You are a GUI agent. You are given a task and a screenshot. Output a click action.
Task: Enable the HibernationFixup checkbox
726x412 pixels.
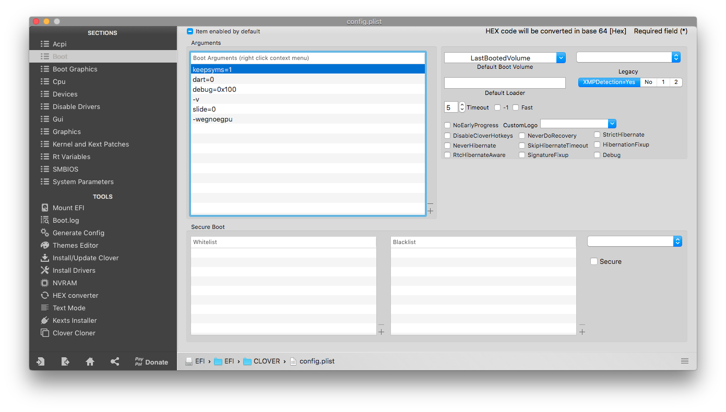coord(597,144)
